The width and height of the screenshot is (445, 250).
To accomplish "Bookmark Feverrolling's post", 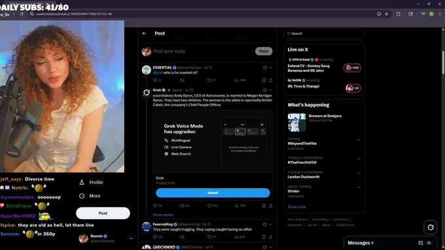I will 264,237.
